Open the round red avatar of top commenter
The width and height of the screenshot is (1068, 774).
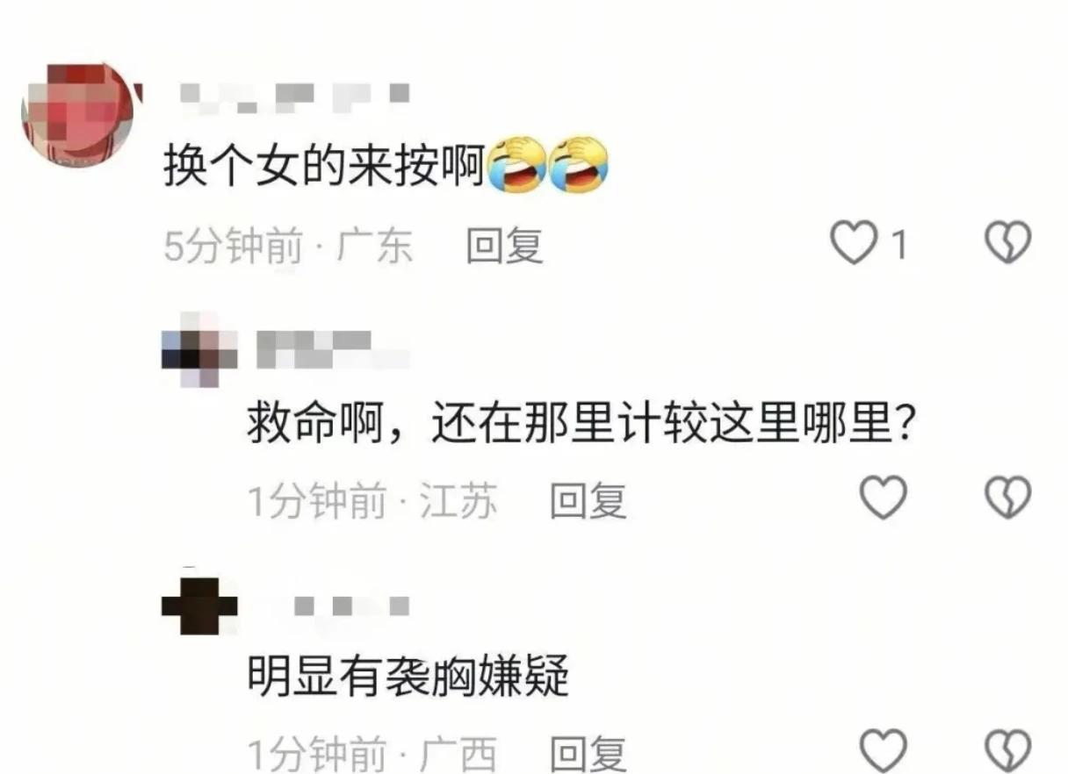(81, 112)
